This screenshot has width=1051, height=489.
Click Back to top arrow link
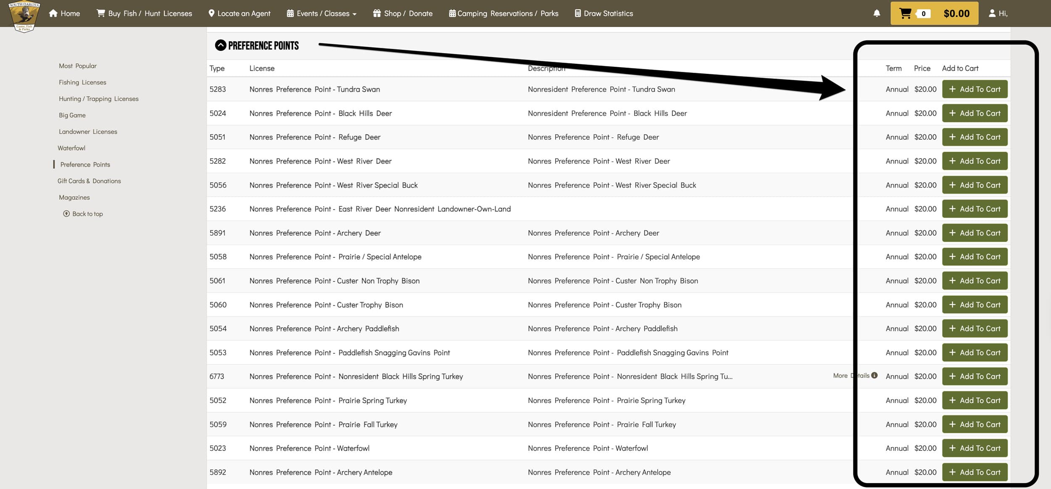[83, 214]
